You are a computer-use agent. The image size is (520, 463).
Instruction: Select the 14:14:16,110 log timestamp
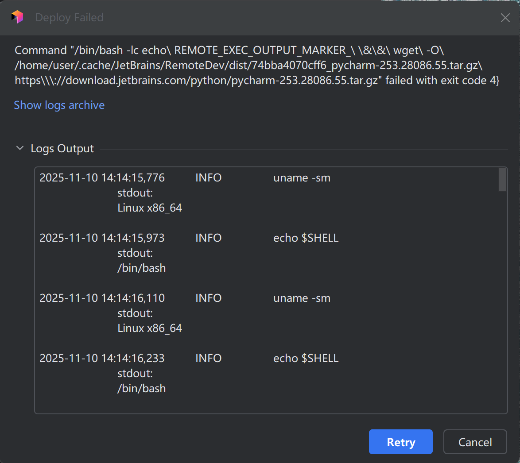102,298
